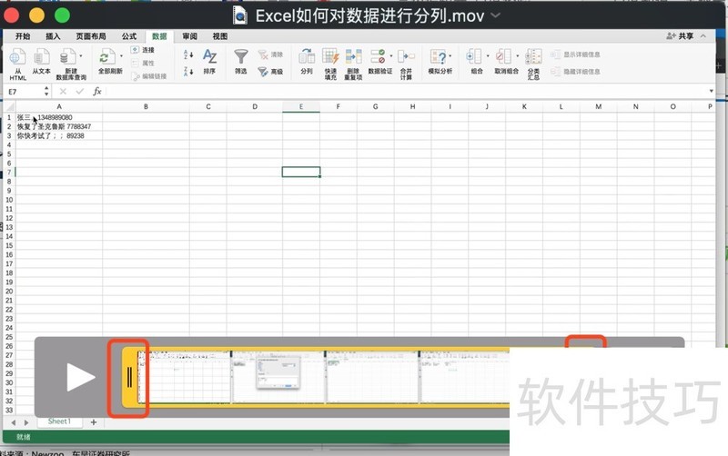
Task: Click the 从文本 (From Text) icon
Action: coord(42,57)
